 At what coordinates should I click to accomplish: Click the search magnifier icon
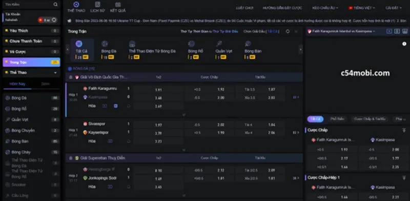[x=55, y=5]
